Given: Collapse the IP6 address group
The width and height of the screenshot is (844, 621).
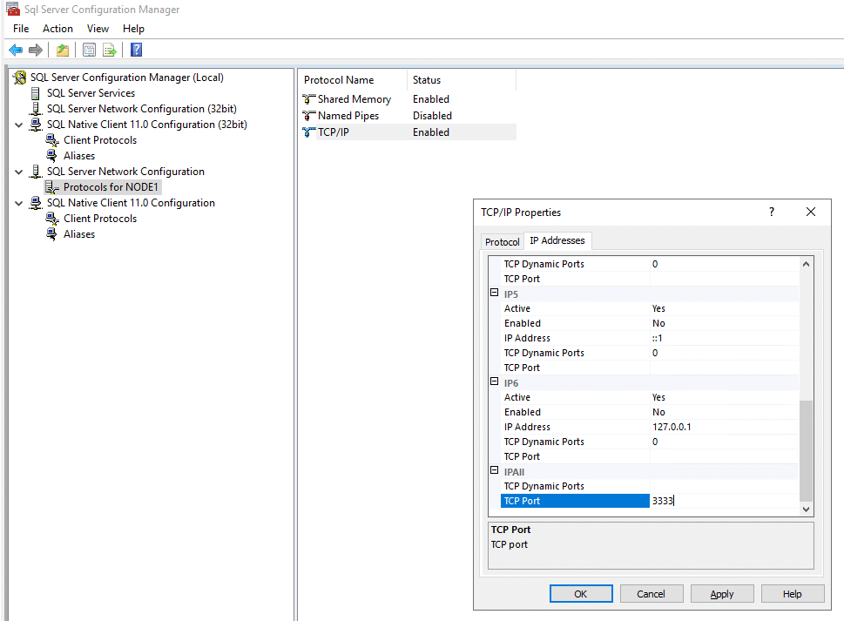Looking at the screenshot, I should tap(495, 382).
